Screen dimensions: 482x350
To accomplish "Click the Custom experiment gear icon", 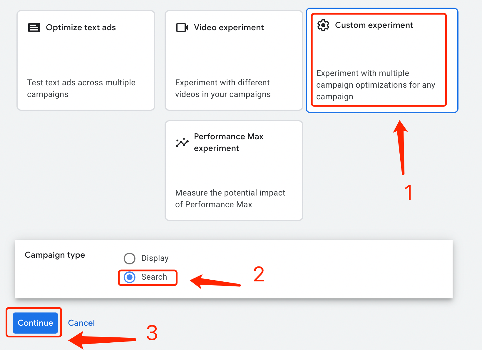I will point(323,25).
